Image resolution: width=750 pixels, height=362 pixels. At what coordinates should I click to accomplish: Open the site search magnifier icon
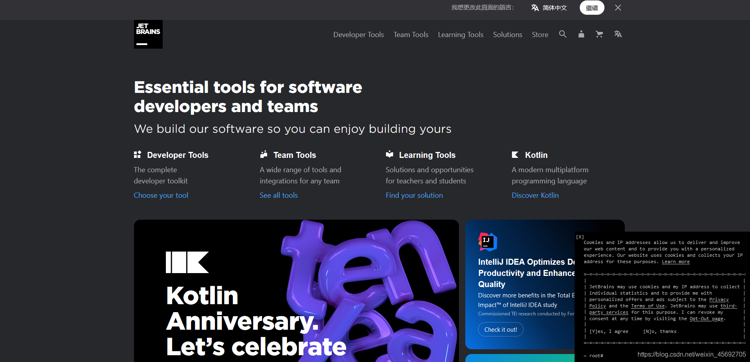563,34
